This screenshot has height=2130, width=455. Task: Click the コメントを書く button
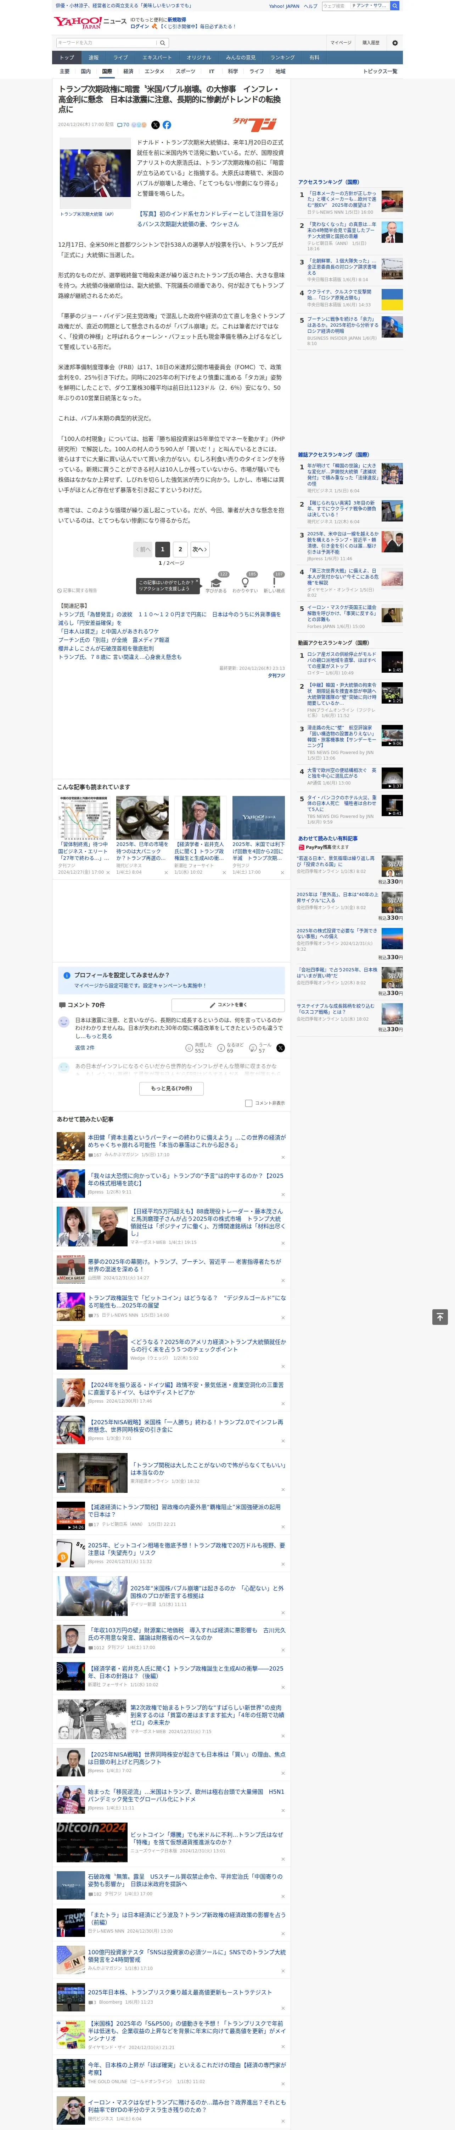[229, 1005]
